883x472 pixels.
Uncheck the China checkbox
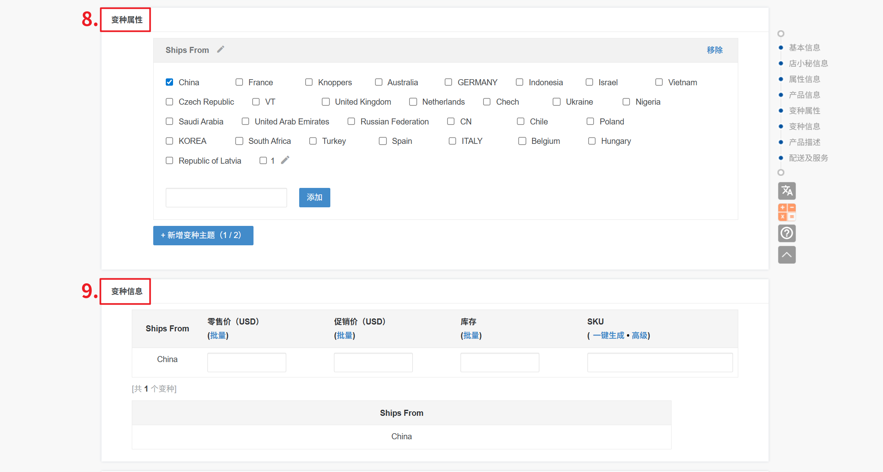(169, 82)
